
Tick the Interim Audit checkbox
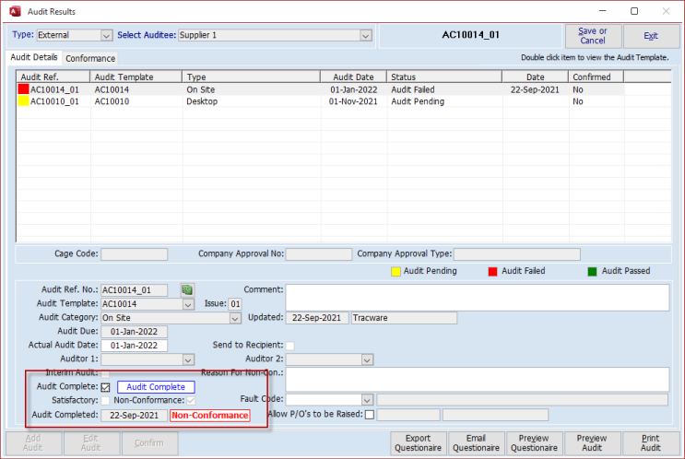tap(105, 373)
